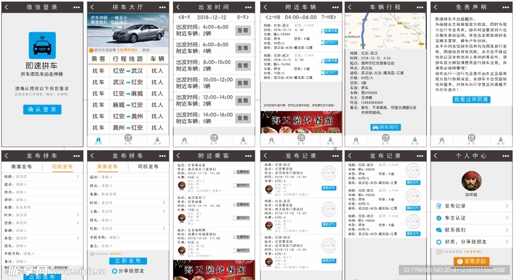Image resolution: width=515 pixels, height=280 pixels.
Task: Tap the 海天烧烤餐馆 ad on 附近车辆 screen
Action: click(x=301, y=122)
